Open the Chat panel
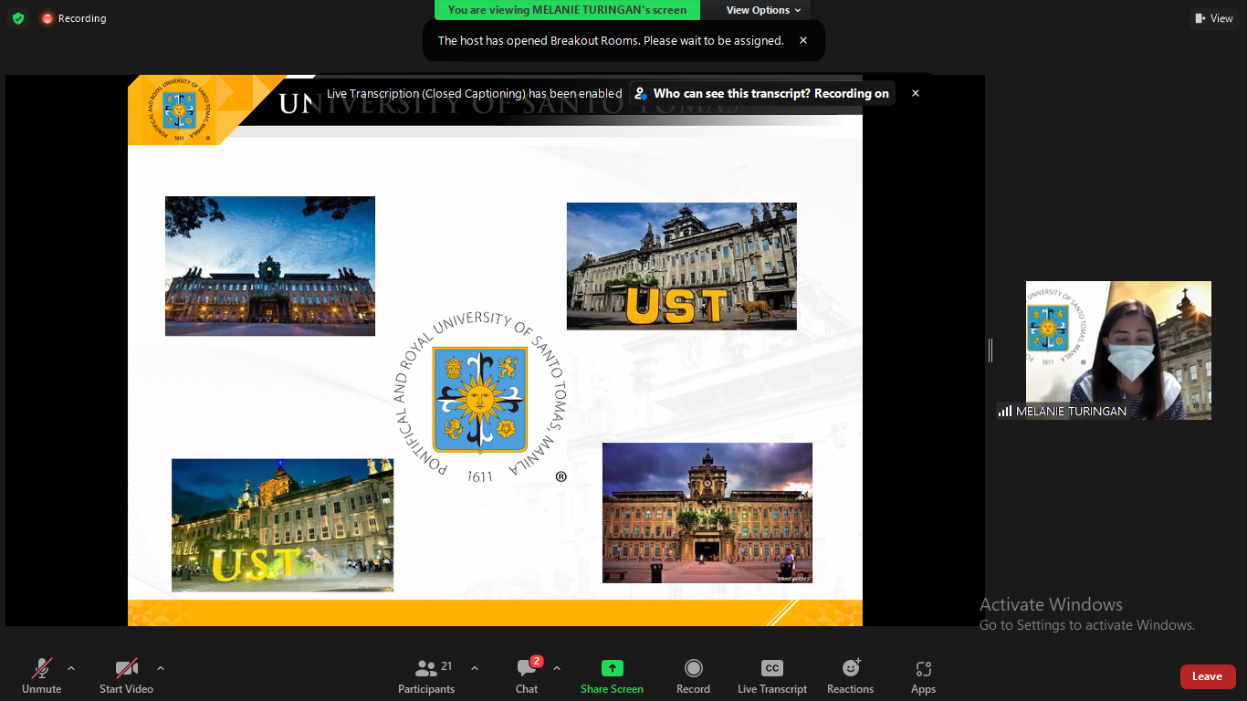 (x=527, y=676)
